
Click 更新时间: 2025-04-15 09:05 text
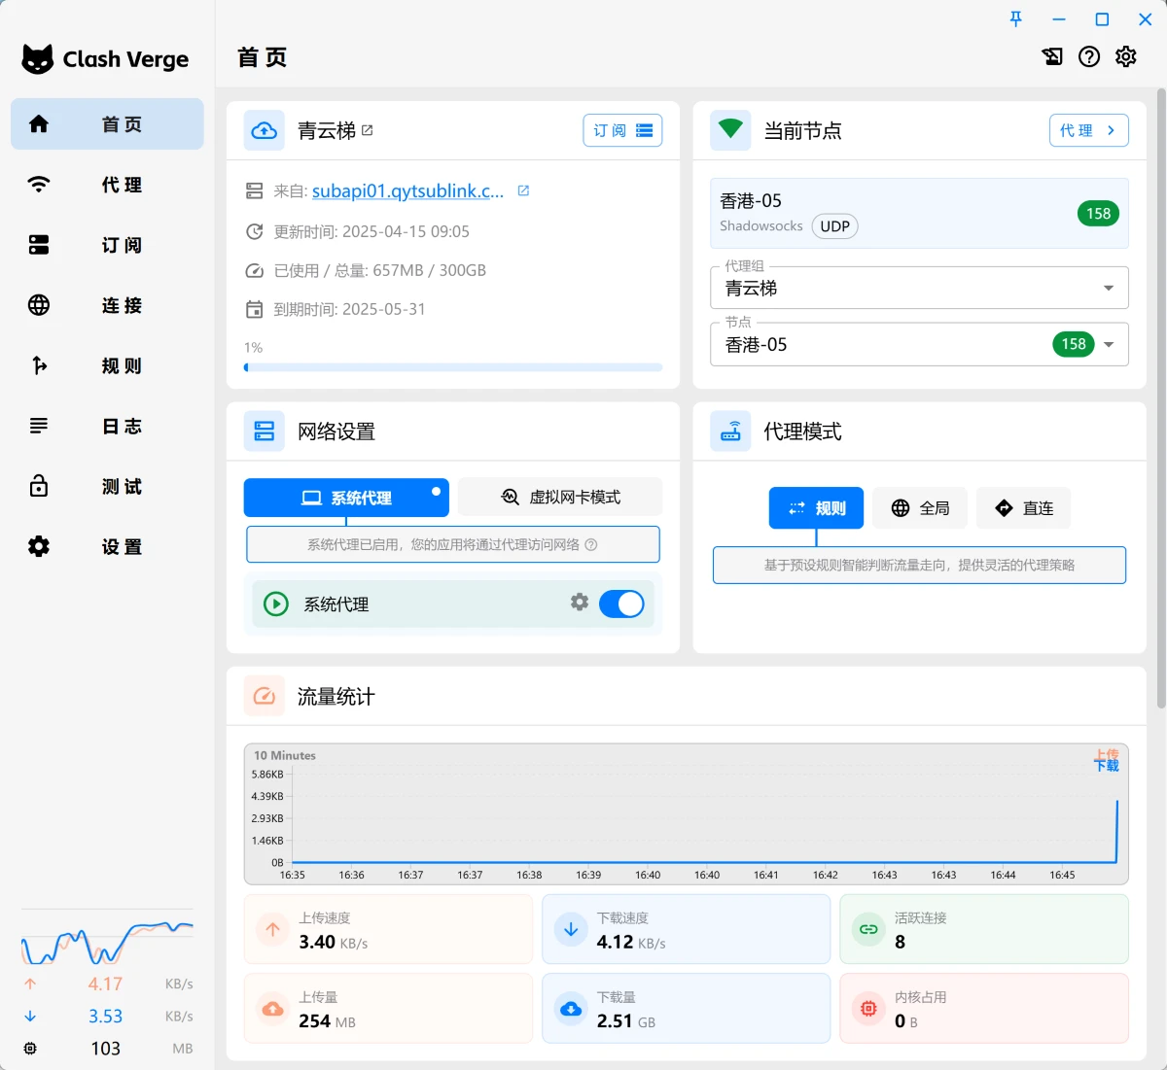(x=371, y=231)
